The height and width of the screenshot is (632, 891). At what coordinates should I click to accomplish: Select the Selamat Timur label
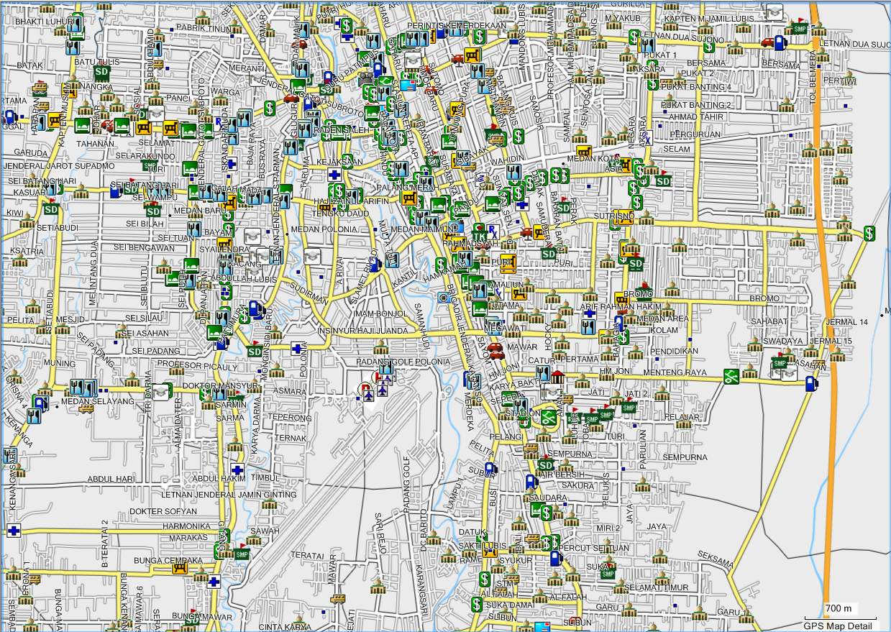coord(656,587)
